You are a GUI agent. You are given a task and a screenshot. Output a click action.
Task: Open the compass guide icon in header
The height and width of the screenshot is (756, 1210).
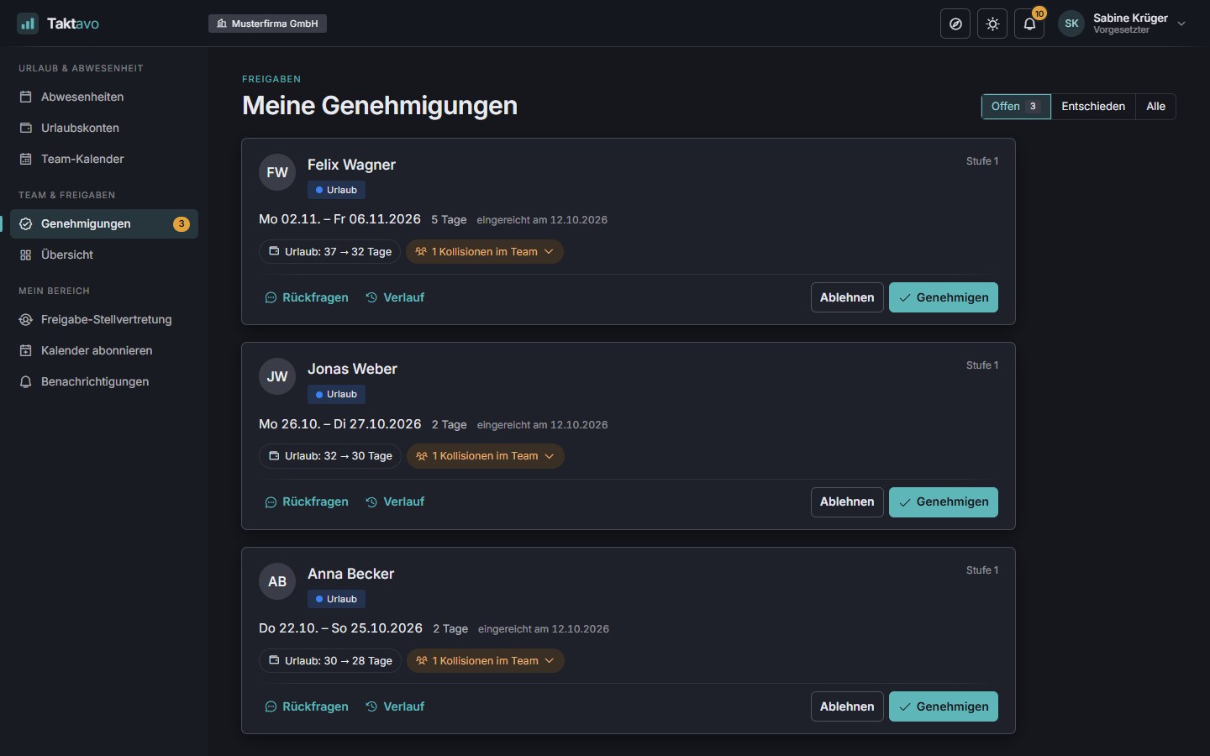pos(955,24)
